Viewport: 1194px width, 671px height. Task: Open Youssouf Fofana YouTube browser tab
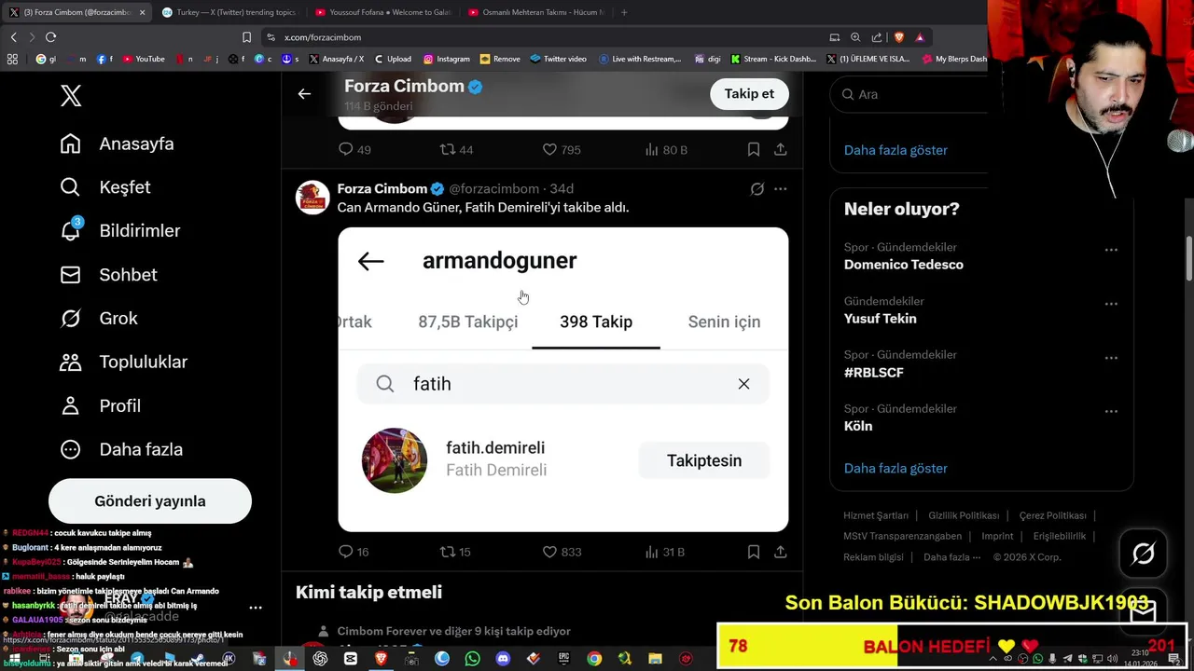click(382, 12)
